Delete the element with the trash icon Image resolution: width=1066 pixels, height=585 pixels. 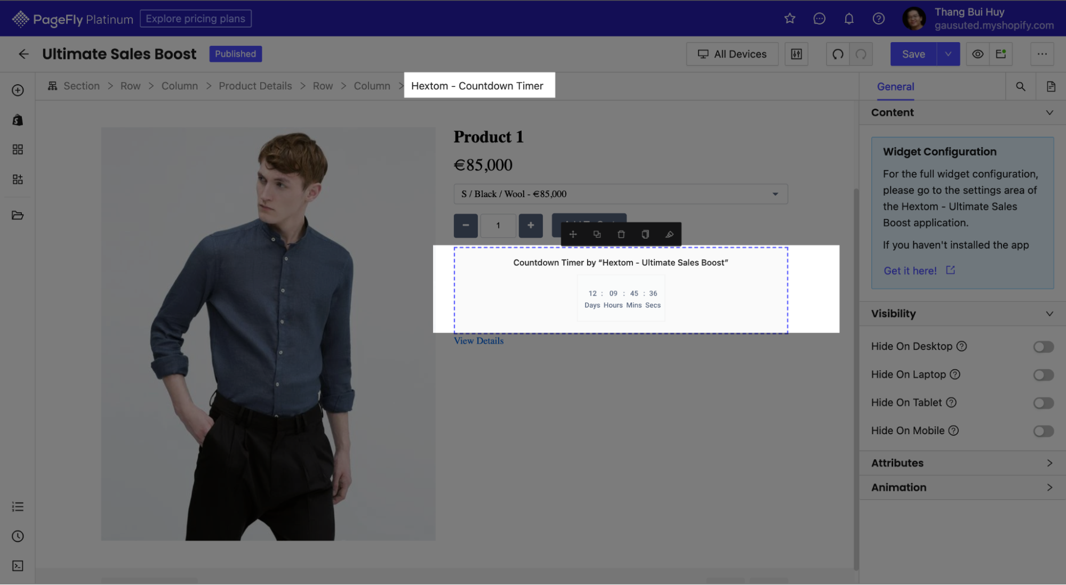[621, 234]
